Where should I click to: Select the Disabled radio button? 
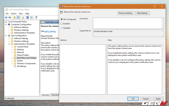click(62, 28)
